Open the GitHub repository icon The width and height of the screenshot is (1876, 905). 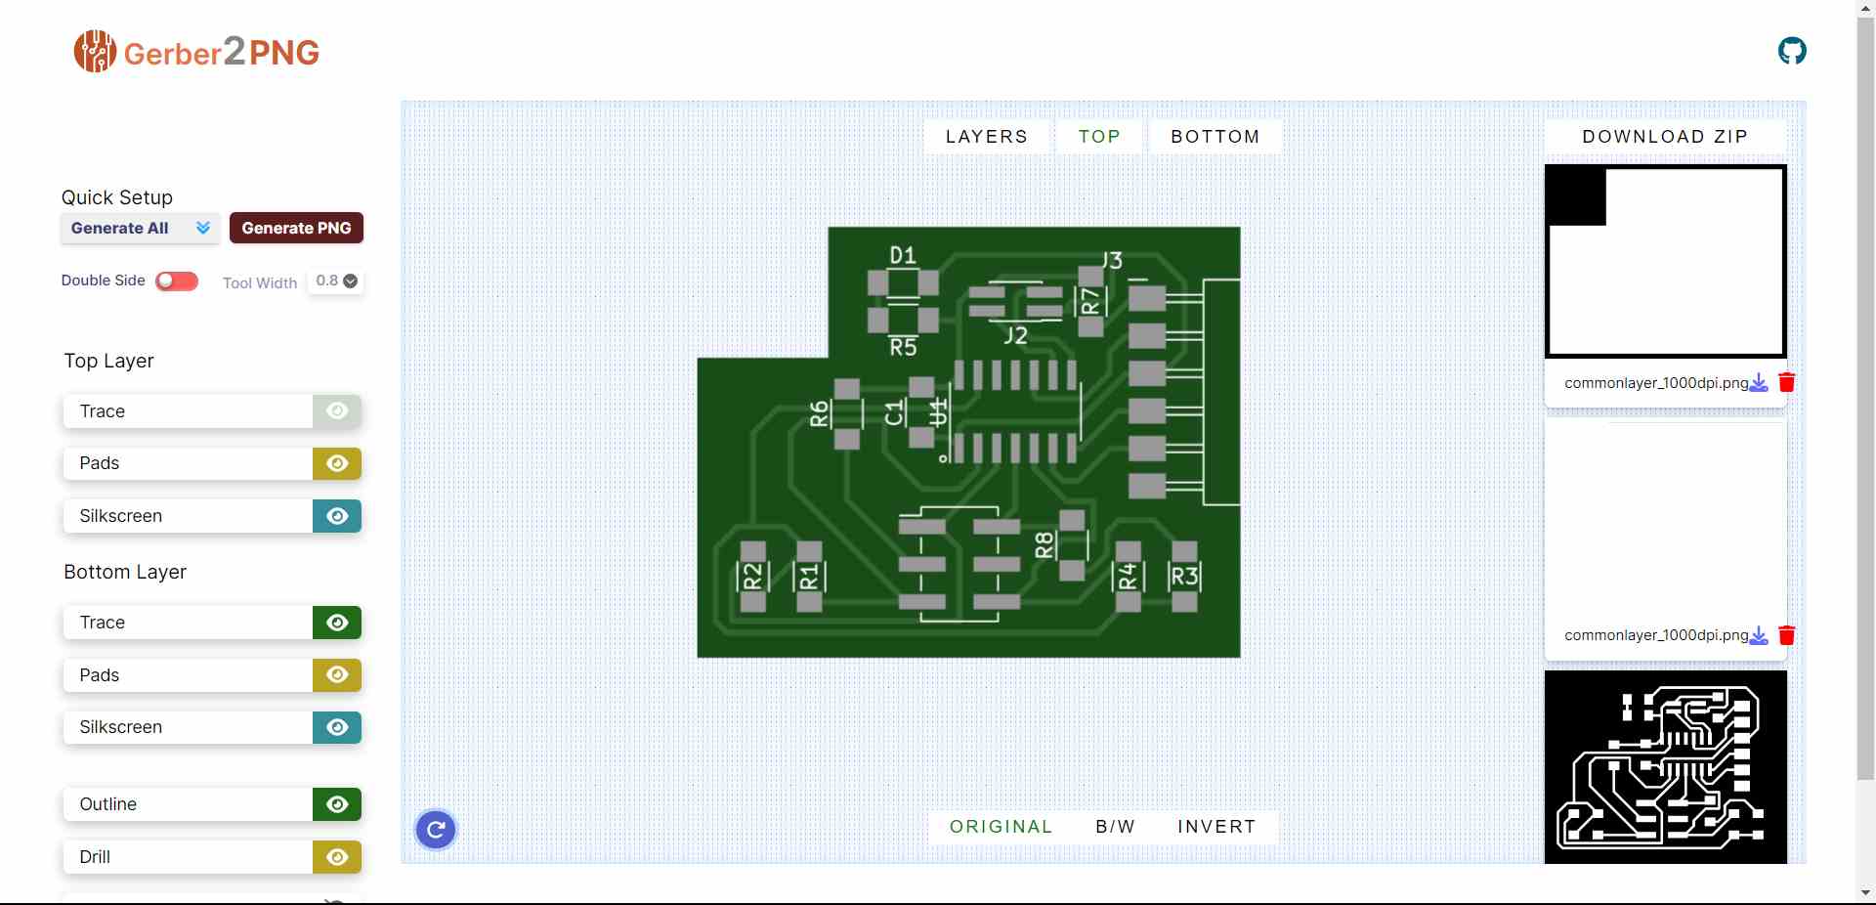[x=1792, y=51]
